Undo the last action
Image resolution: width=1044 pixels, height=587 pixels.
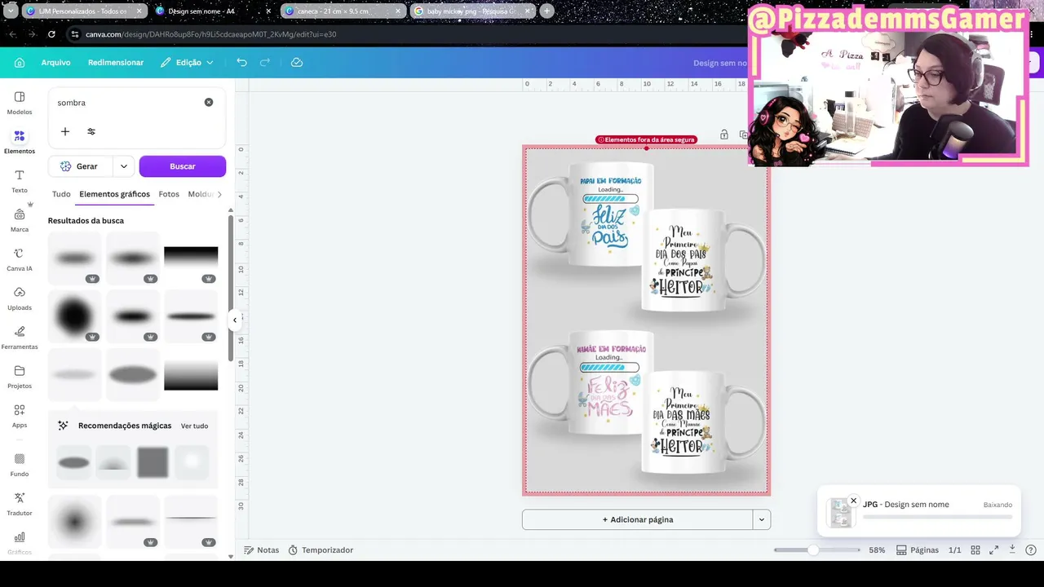click(x=241, y=63)
